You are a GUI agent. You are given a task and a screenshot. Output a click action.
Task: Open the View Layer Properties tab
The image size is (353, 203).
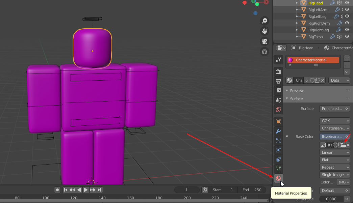pyautogui.click(x=278, y=91)
